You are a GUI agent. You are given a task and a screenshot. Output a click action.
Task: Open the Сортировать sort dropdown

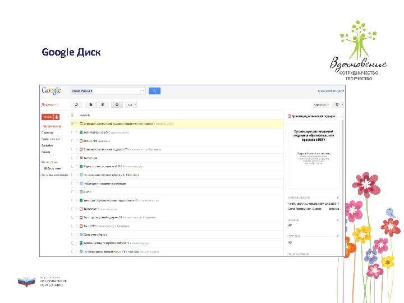tap(322, 104)
